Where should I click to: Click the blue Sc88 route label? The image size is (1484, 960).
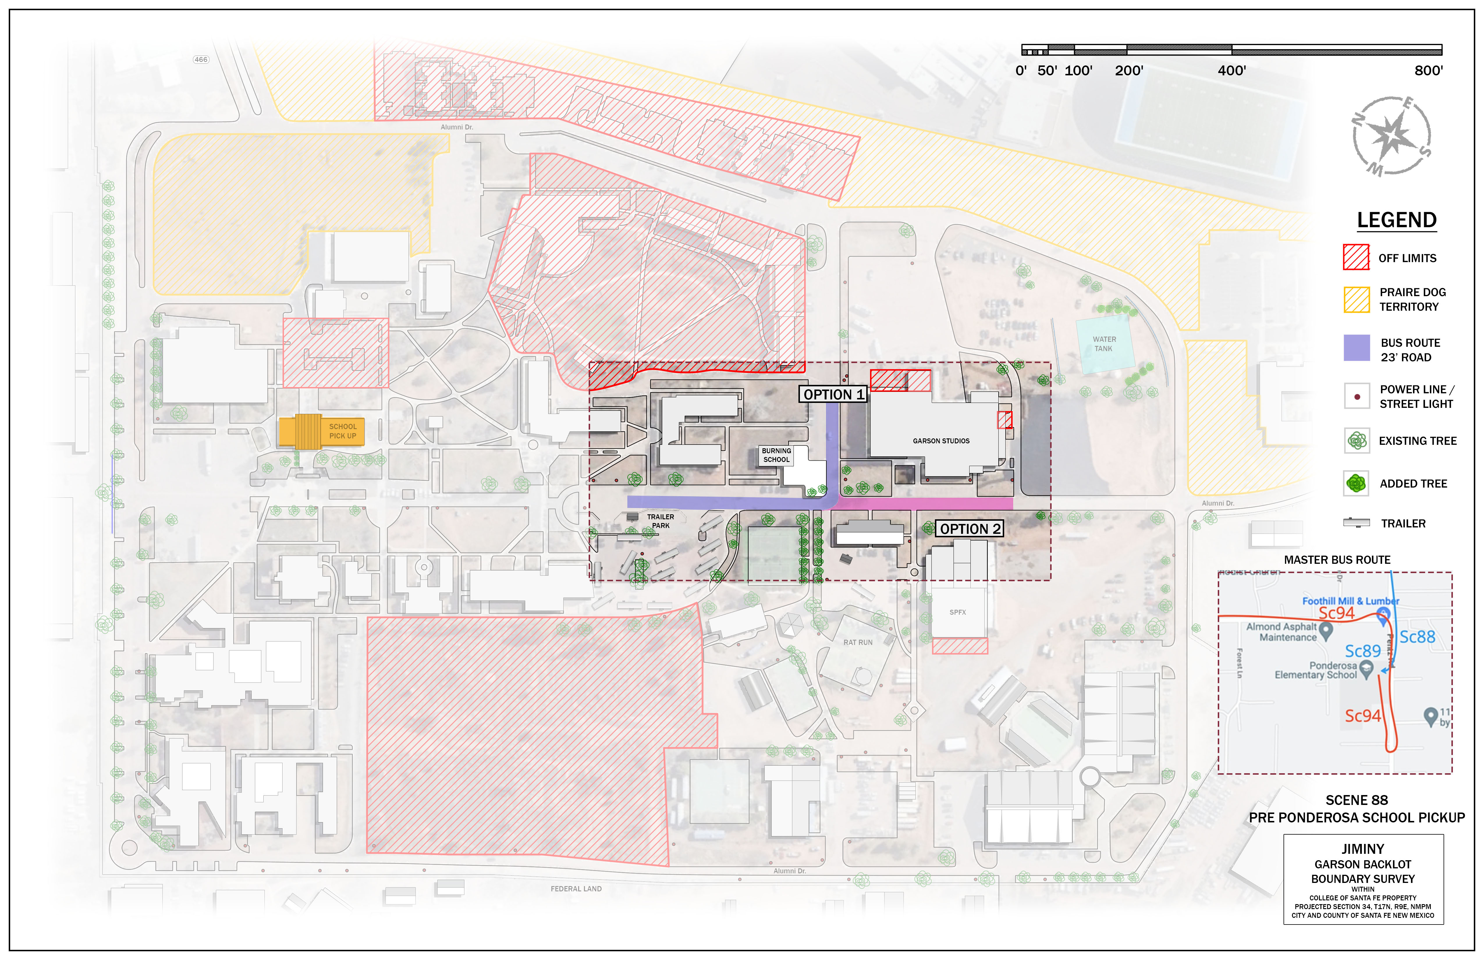pos(1417,637)
